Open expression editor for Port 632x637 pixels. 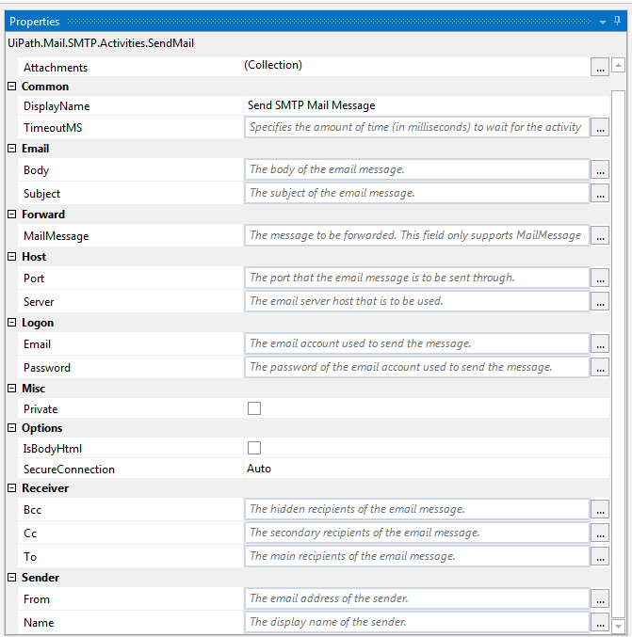click(600, 278)
